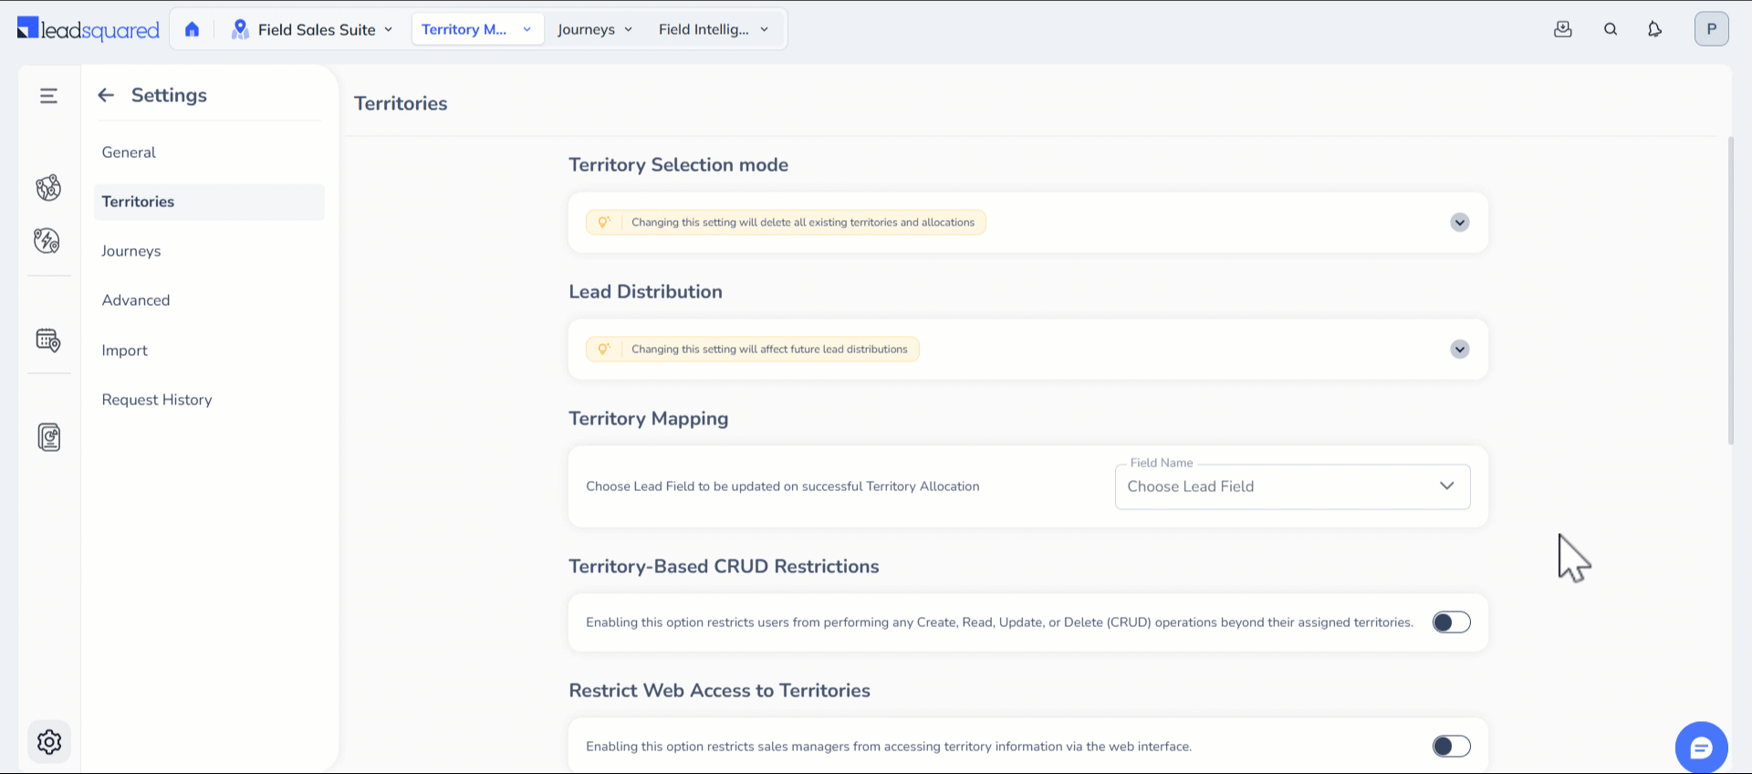Click the notifications bell icon
This screenshot has height=774, width=1752.
coord(1654,29)
